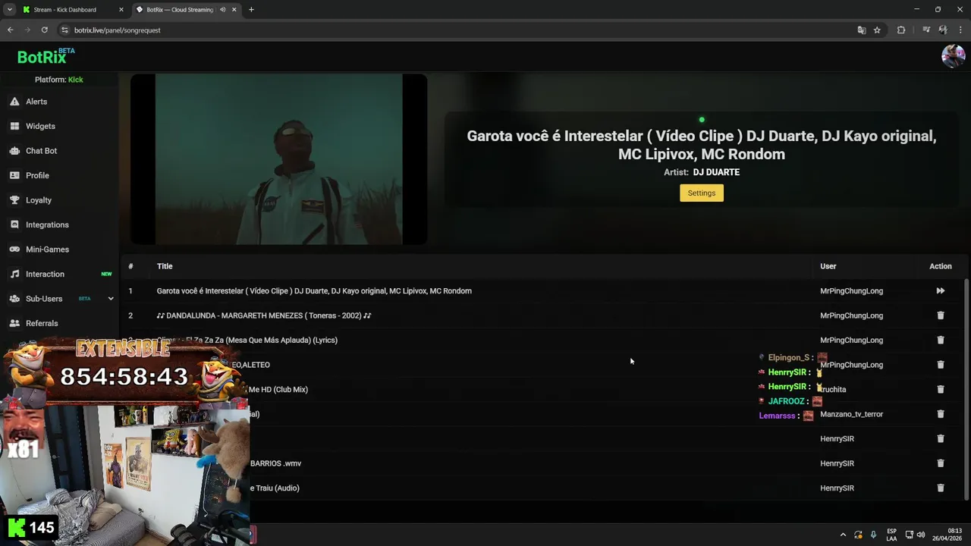Open song request Settings button
Screen dimensions: 971x546
click(x=701, y=193)
